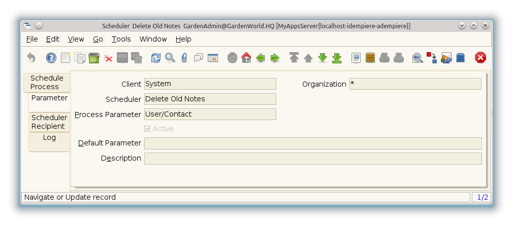Click the green history forward arrow
Screen dimensions: 513x225
(x=275, y=58)
